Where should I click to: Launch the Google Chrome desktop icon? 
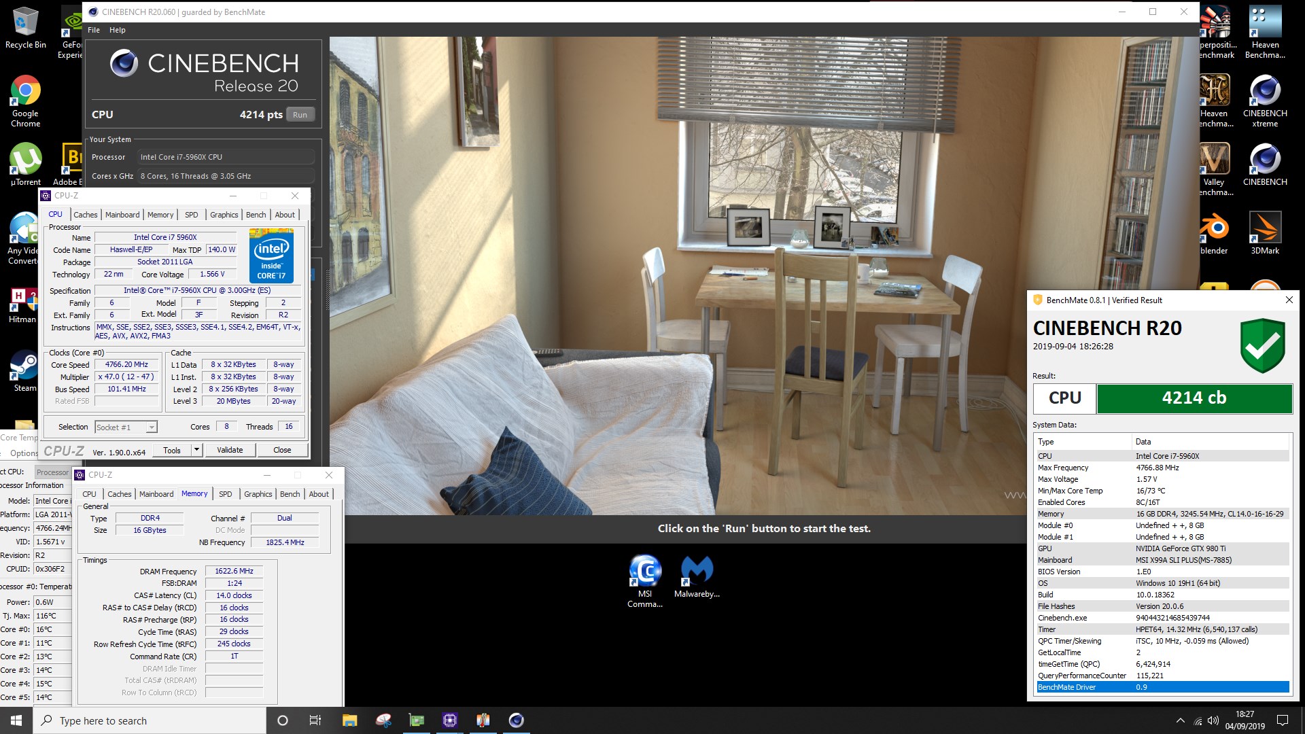(25, 101)
